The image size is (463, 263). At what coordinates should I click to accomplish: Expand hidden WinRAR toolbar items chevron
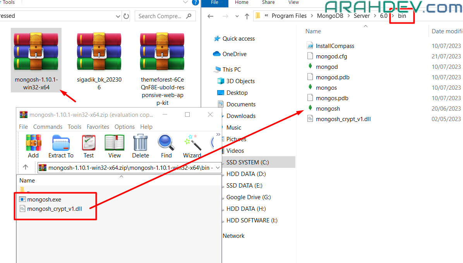click(x=218, y=135)
